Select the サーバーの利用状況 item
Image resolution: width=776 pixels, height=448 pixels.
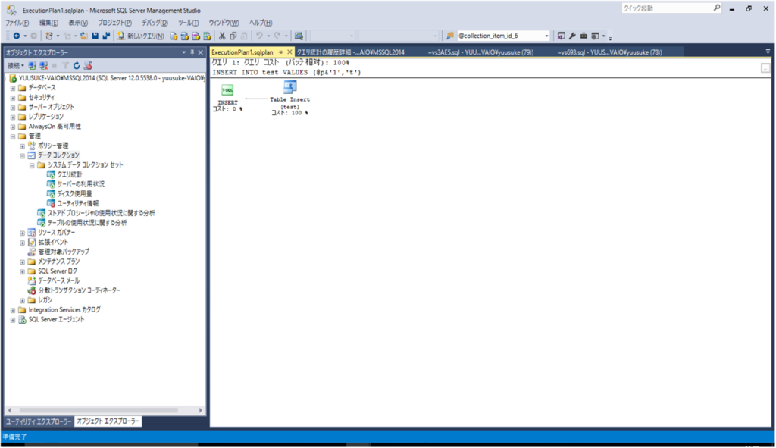point(80,184)
